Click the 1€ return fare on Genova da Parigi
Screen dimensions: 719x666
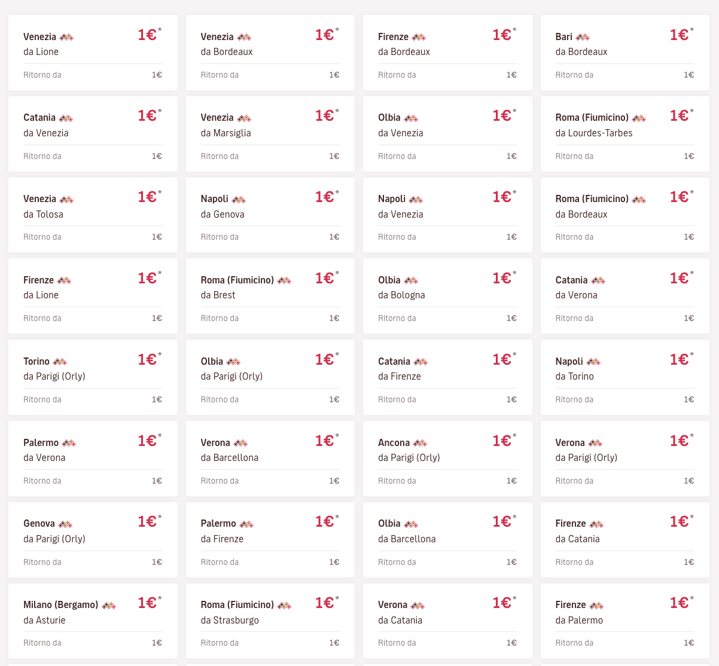tap(157, 562)
